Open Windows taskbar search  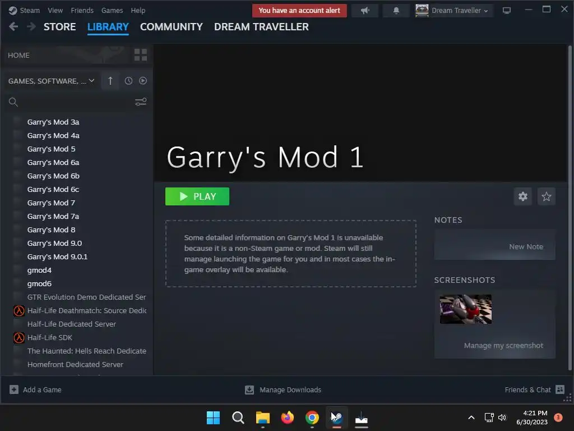coord(238,418)
